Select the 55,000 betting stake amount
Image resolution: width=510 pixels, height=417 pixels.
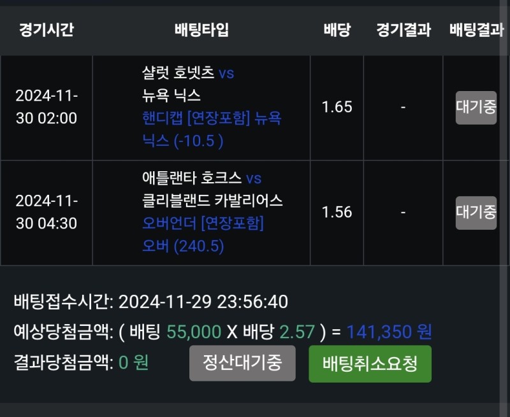click(193, 332)
